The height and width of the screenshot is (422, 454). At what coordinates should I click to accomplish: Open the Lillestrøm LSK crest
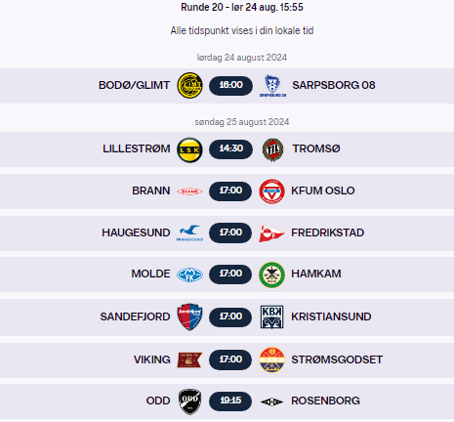(189, 149)
